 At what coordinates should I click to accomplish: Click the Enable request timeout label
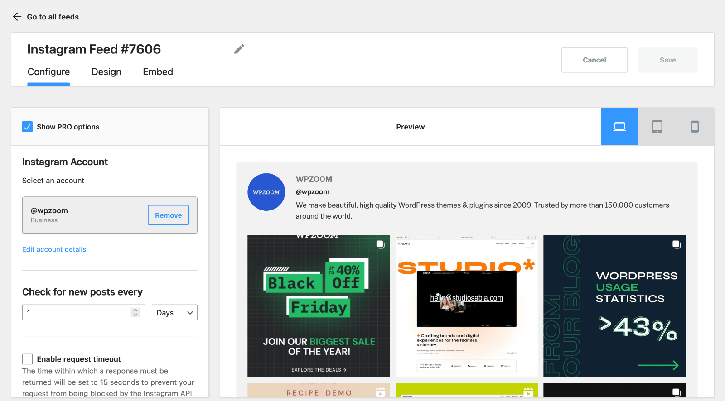click(x=79, y=359)
